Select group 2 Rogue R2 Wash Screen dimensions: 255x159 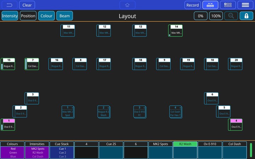point(104,112)
